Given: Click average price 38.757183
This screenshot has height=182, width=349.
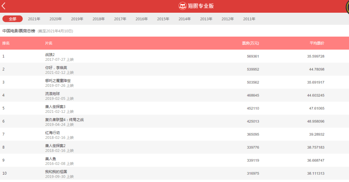Looking at the screenshot, I should point(315,148).
